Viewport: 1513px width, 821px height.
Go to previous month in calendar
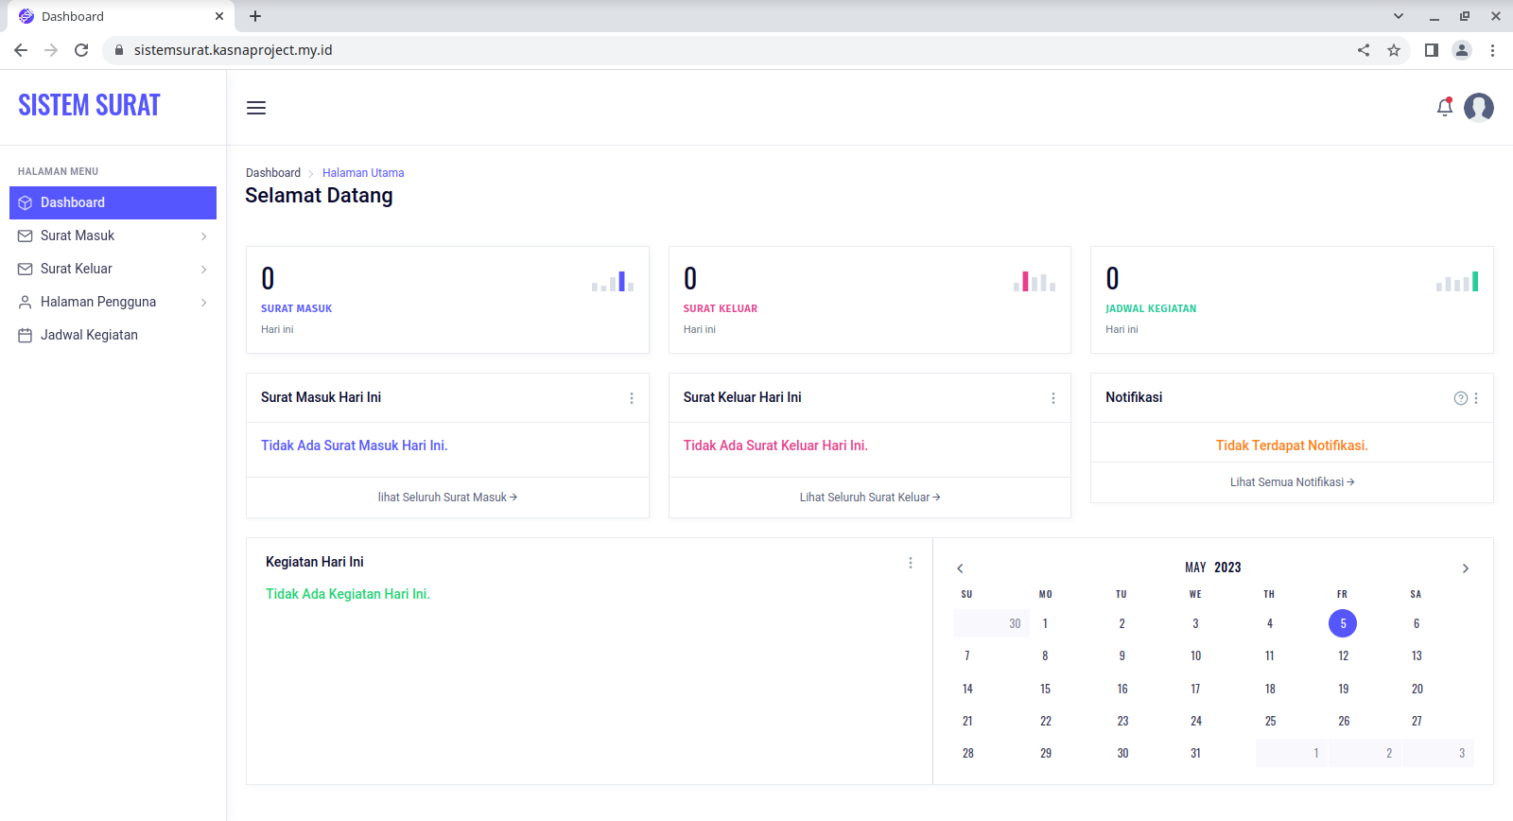coord(960,568)
